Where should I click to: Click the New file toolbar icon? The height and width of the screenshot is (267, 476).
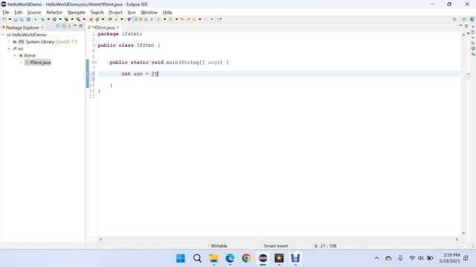coord(4,19)
